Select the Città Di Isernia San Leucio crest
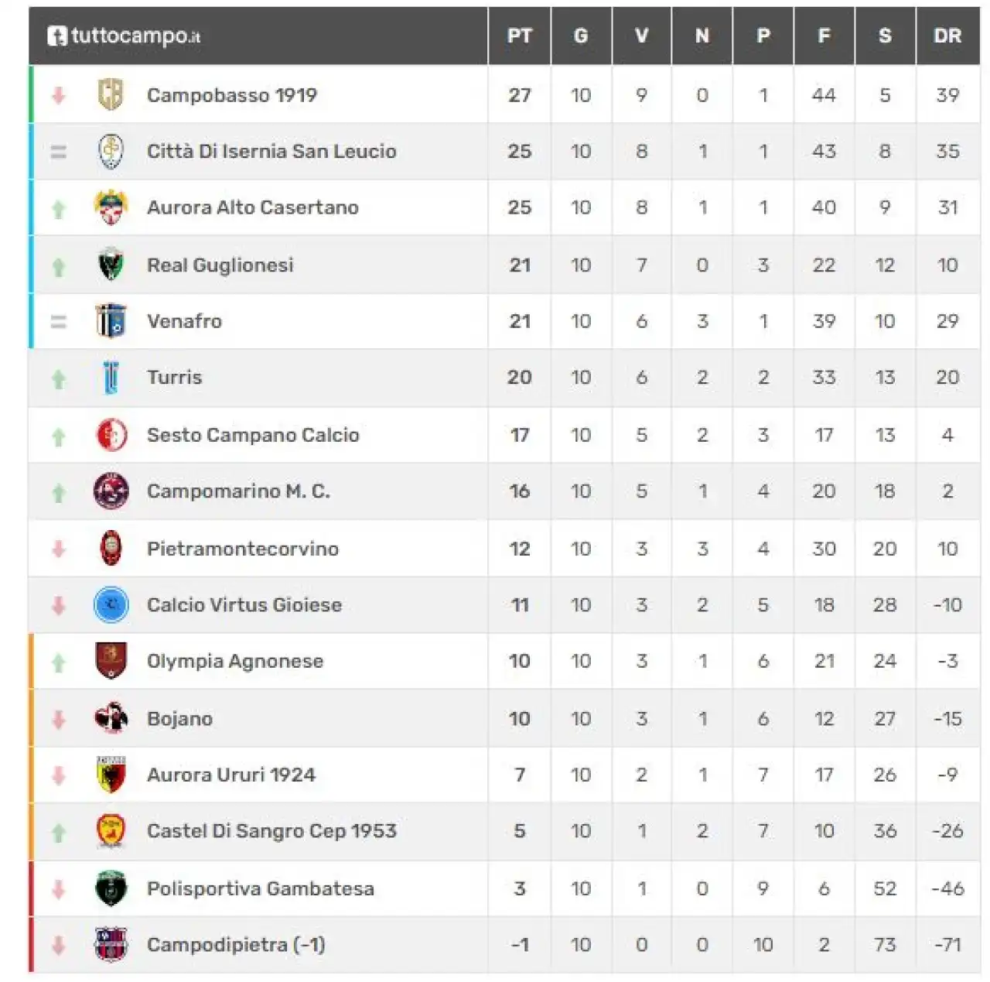Image resolution: width=990 pixels, height=982 pixels. (x=111, y=152)
